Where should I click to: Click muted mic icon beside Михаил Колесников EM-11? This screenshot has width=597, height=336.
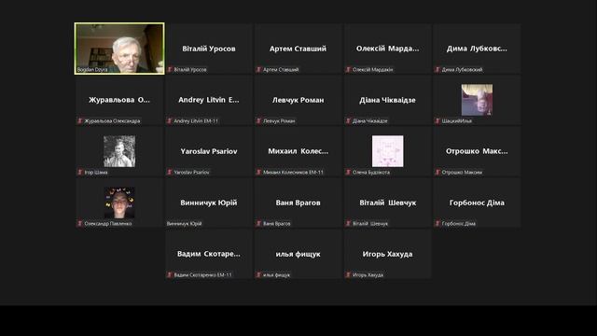click(x=259, y=173)
